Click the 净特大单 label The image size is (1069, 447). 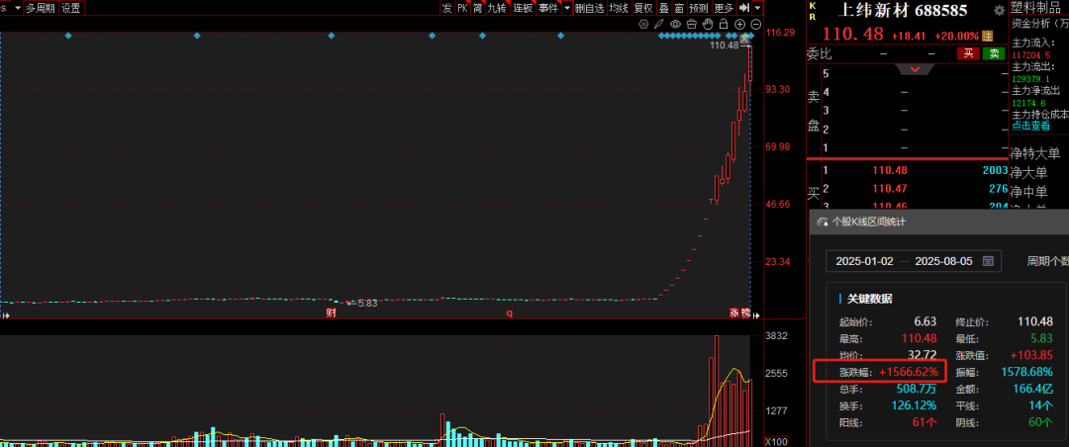pos(1035,154)
